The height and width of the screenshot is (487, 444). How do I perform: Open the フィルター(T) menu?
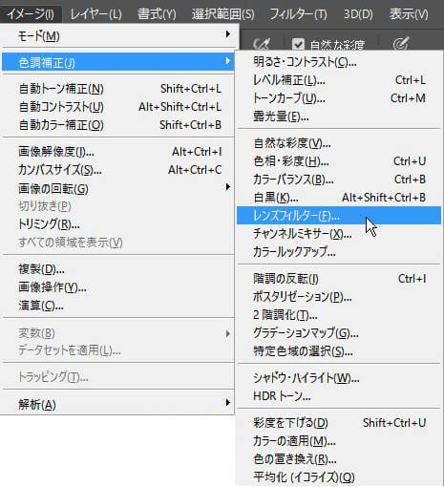coord(298,14)
